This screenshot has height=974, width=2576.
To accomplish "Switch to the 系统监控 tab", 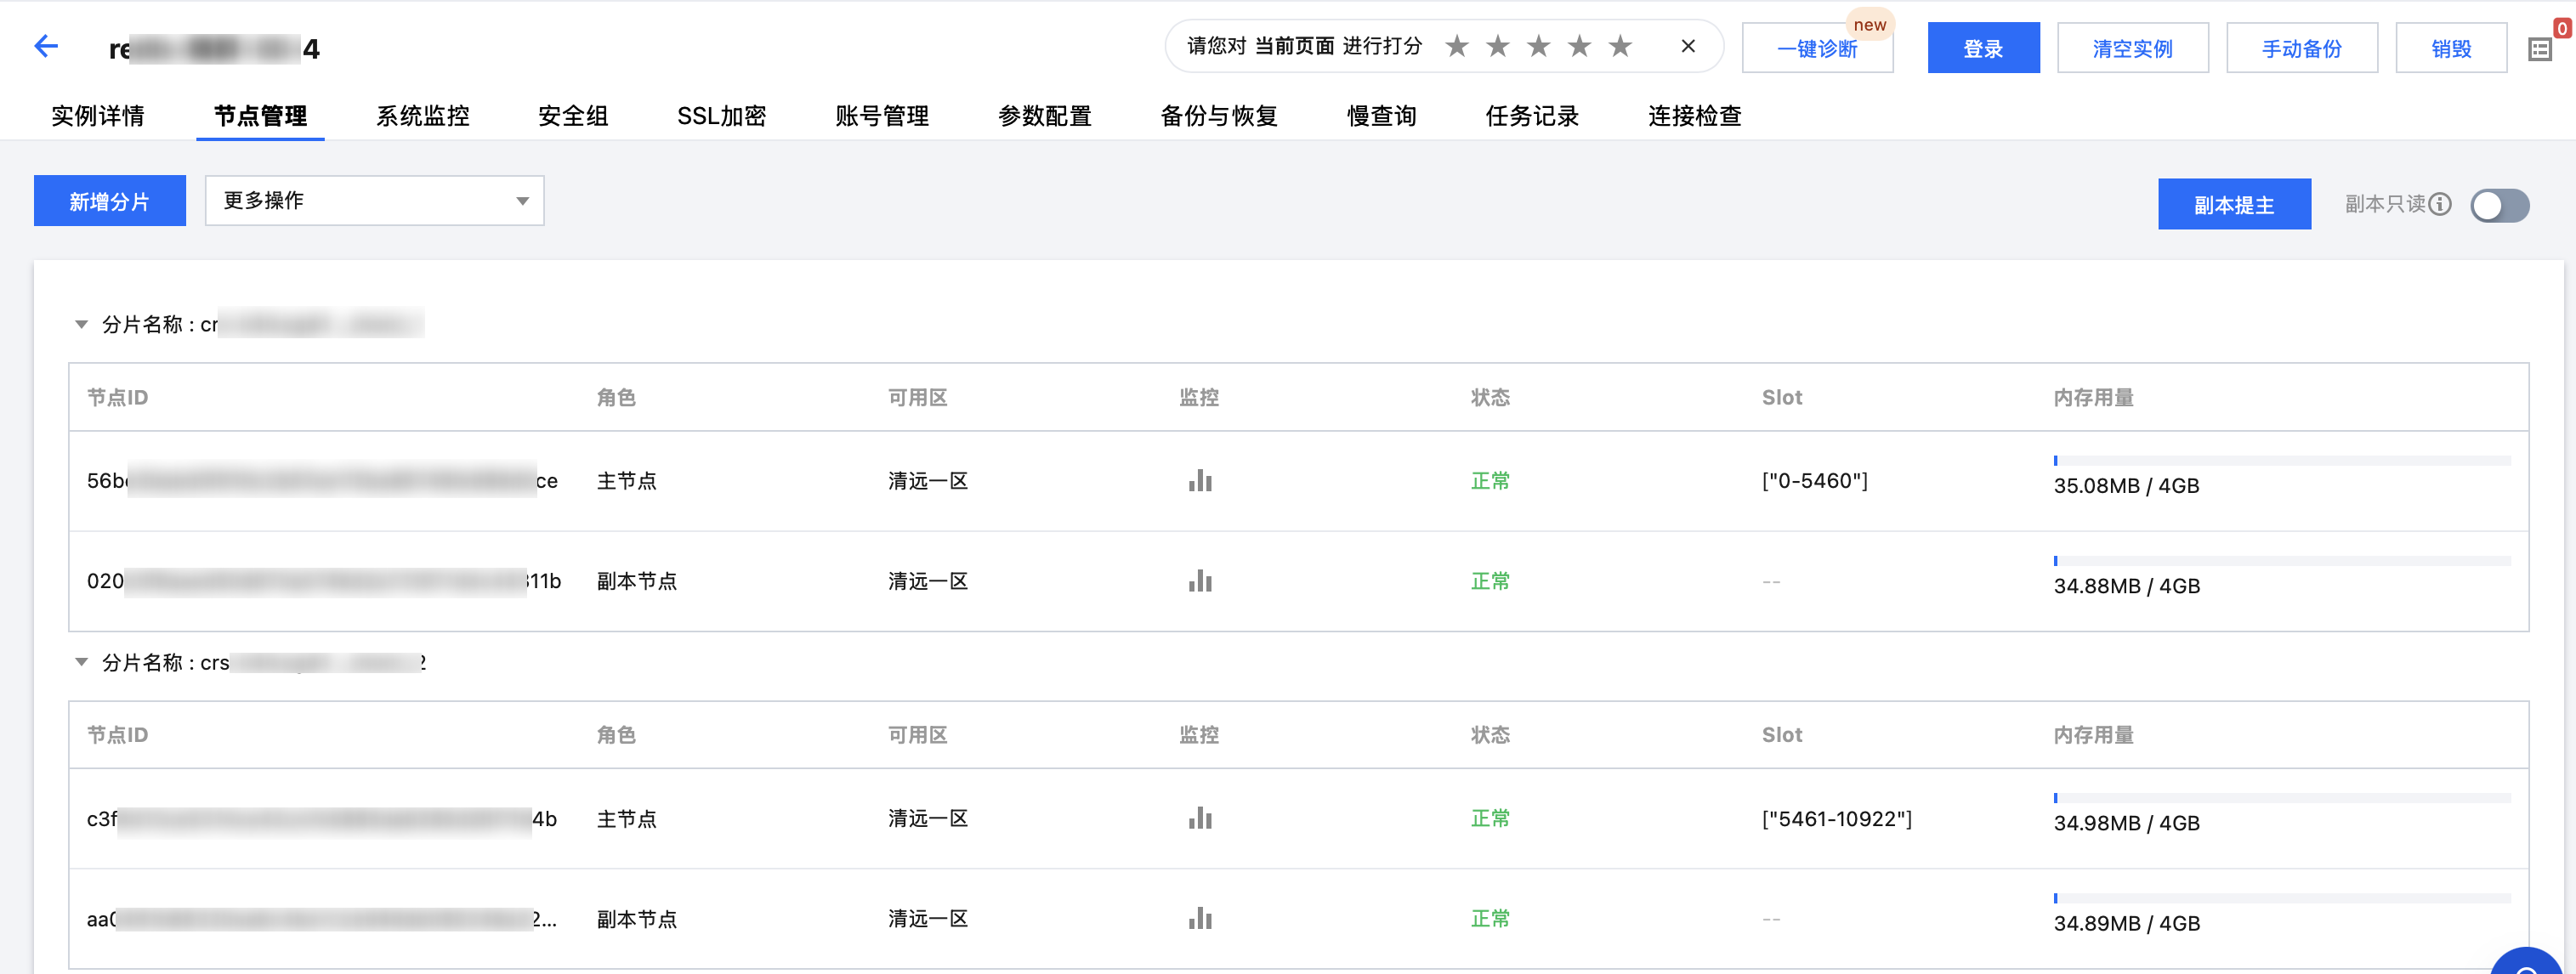I will [x=422, y=116].
